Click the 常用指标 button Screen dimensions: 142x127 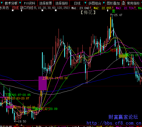[x=133, y=3]
